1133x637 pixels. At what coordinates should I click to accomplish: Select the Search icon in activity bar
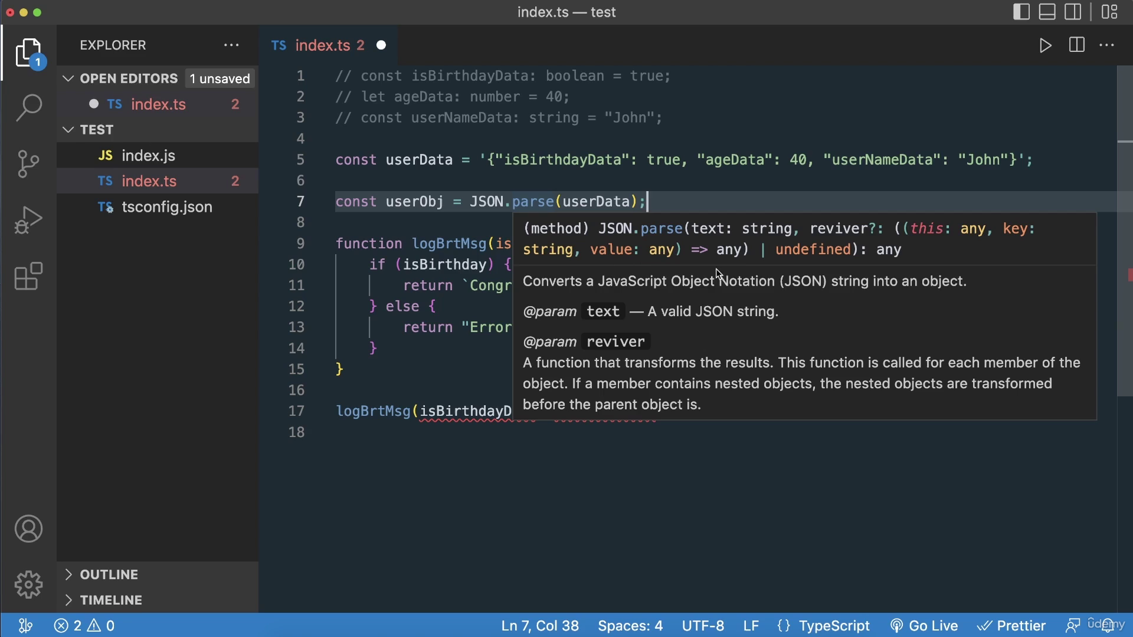pyautogui.click(x=28, y=108)
